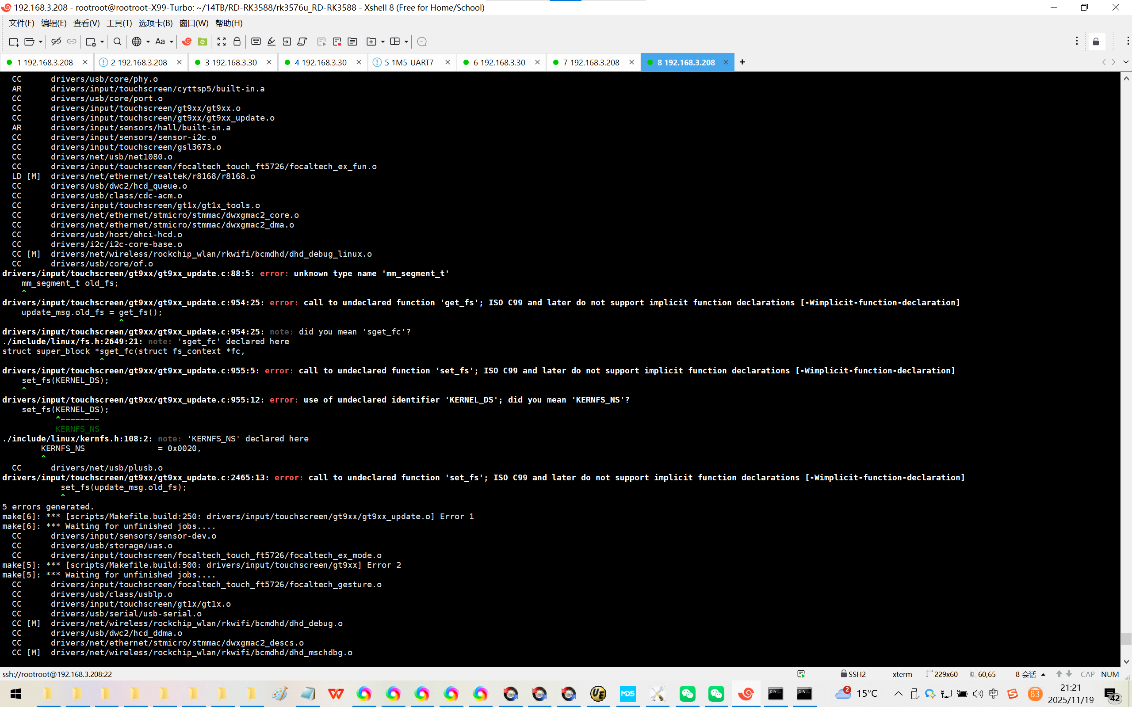Open WeChat from the taskbar
This screenshot has height=707, width=1132.
click(x=687, y=693)
